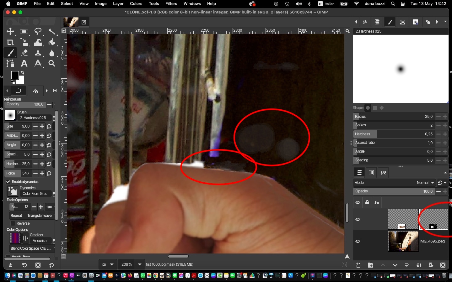Open the brush picker thumbnail in Tool Options
The height and width of the screenshot is (282, 452).
[x=10, y=115]
